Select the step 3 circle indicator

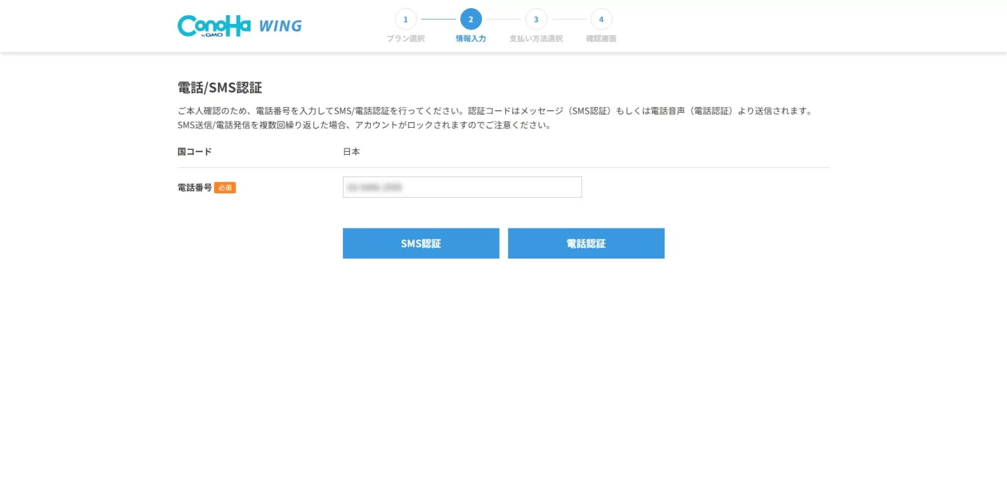click(x=536, y=20)
